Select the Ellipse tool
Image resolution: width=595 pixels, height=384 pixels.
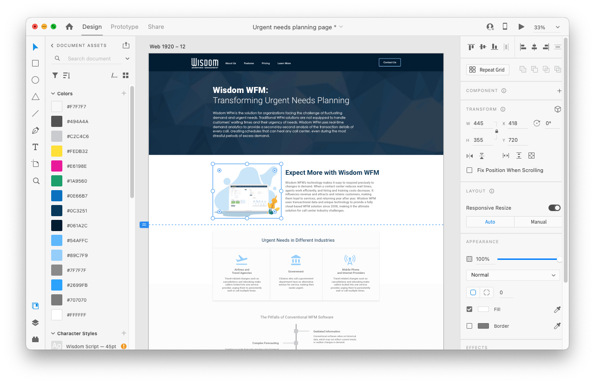pyautogui.click(x=35, y=80)
